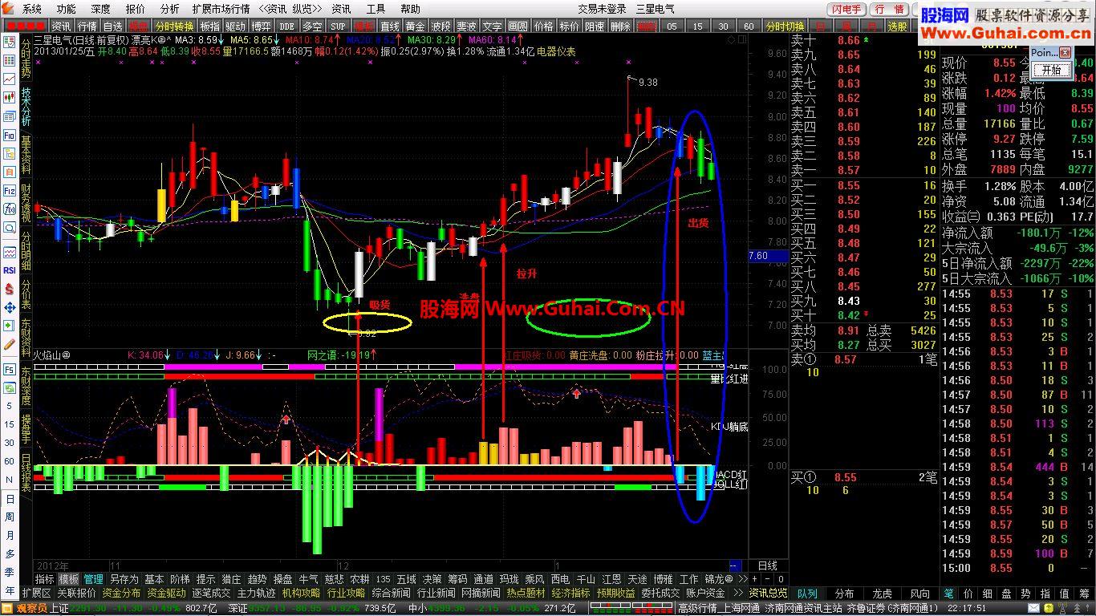Viewport: 1096px width, 616px height.
Task: Close the Poin popup window
Action: [1065, 52]
